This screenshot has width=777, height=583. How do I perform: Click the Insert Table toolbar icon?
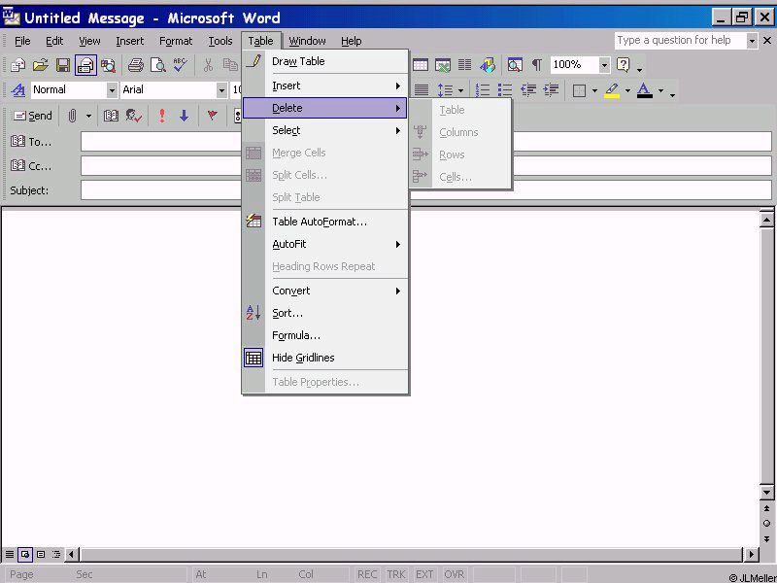coord(421,65)
